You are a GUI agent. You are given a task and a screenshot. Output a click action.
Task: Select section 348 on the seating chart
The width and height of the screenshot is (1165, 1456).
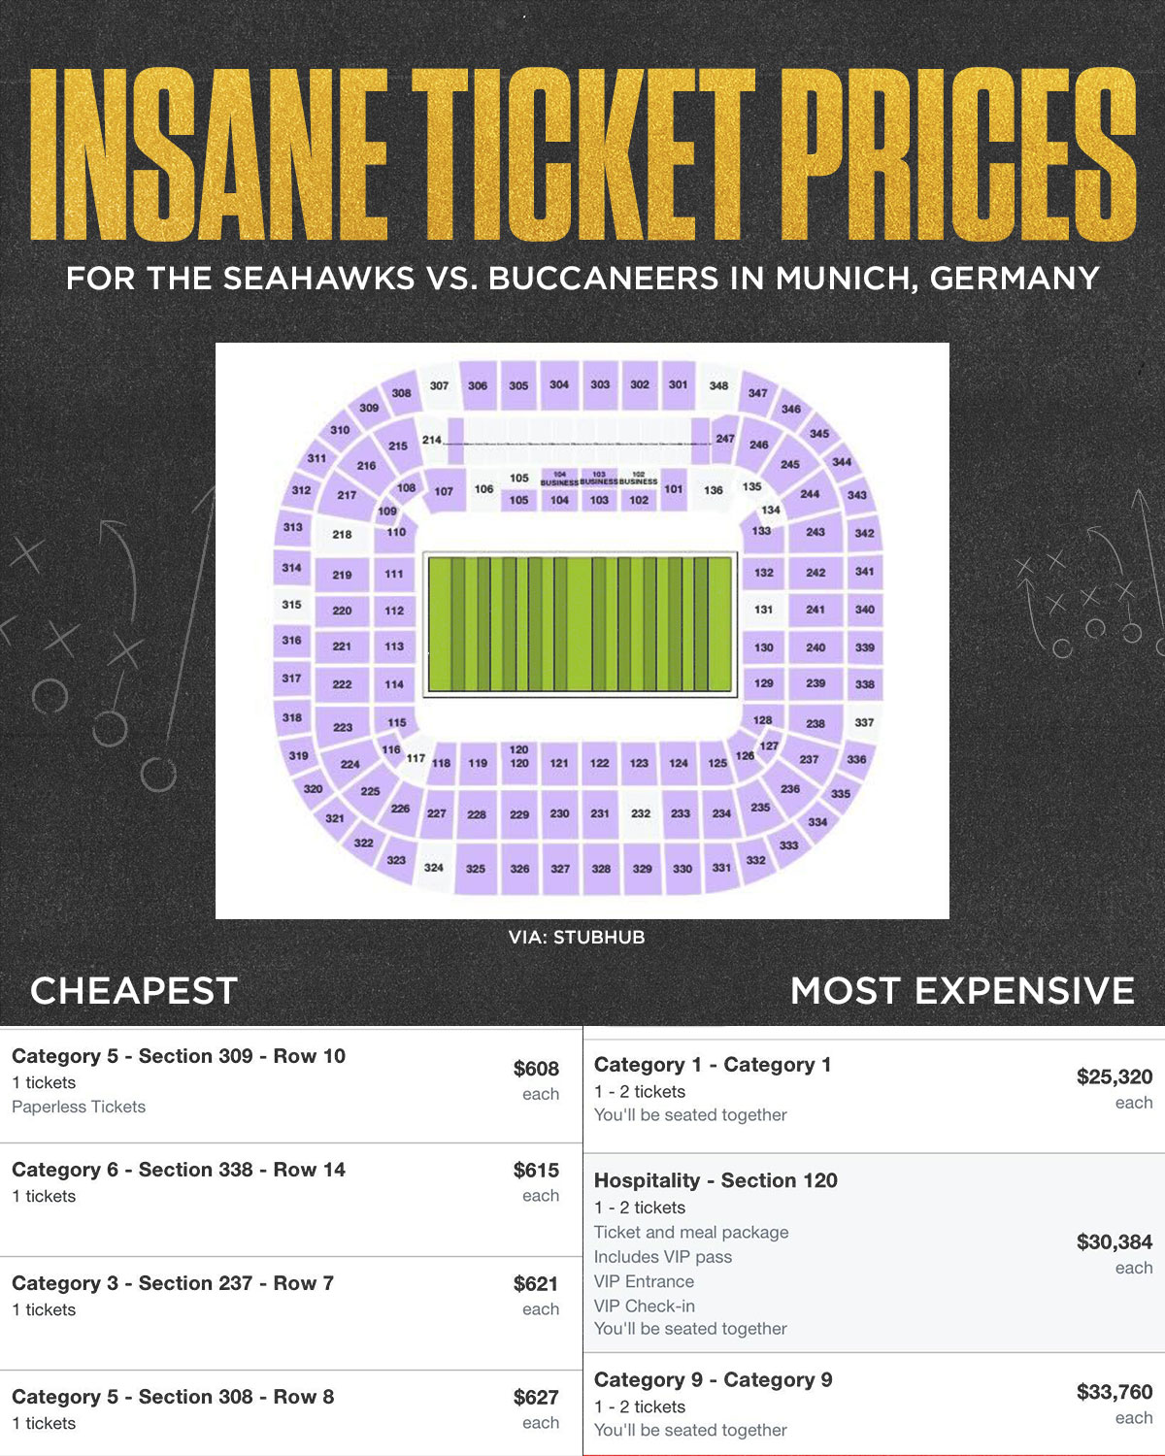[718, 385]
